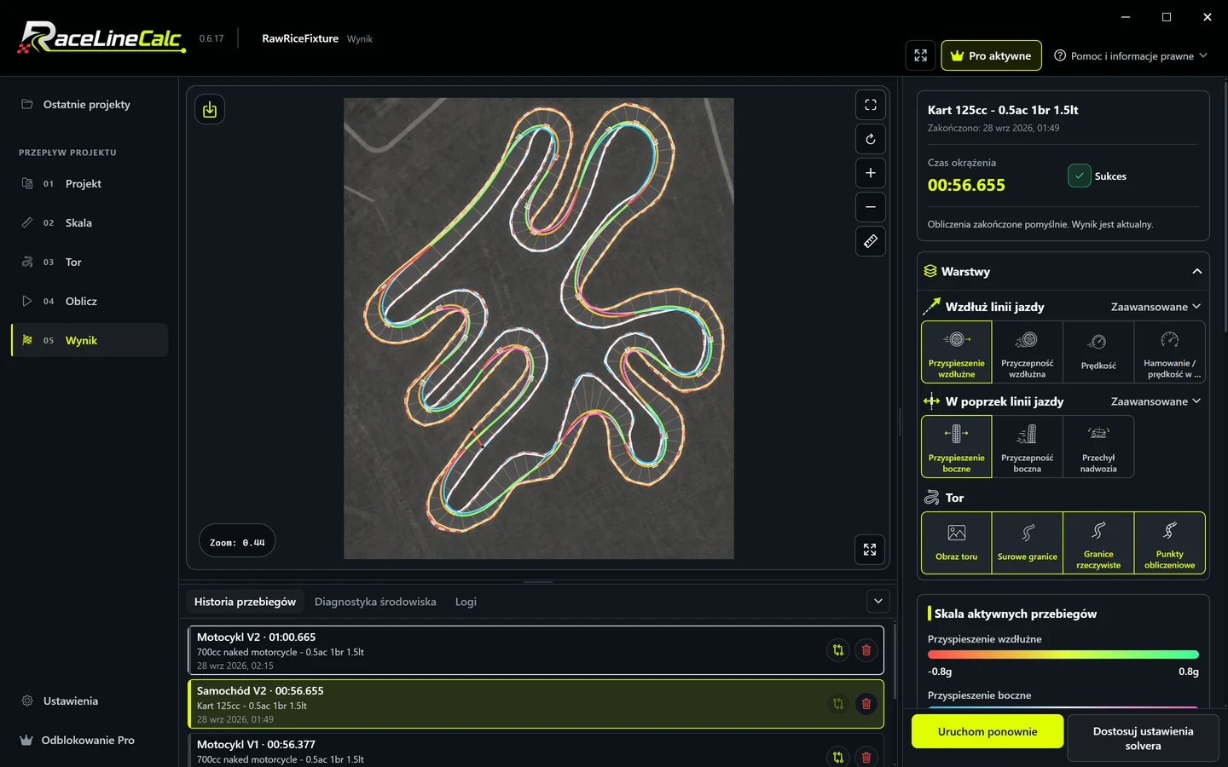Switch to the Diagnostyka środowiska tab

(375, 602)
